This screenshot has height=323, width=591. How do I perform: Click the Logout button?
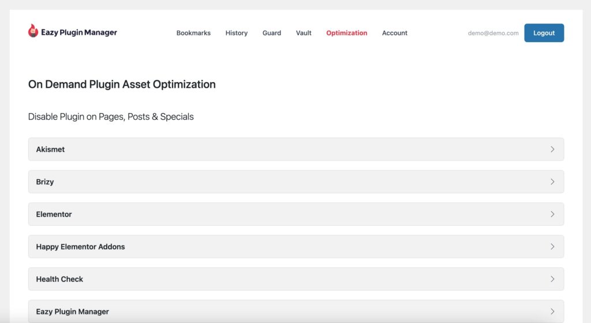[x=544, y=33]
